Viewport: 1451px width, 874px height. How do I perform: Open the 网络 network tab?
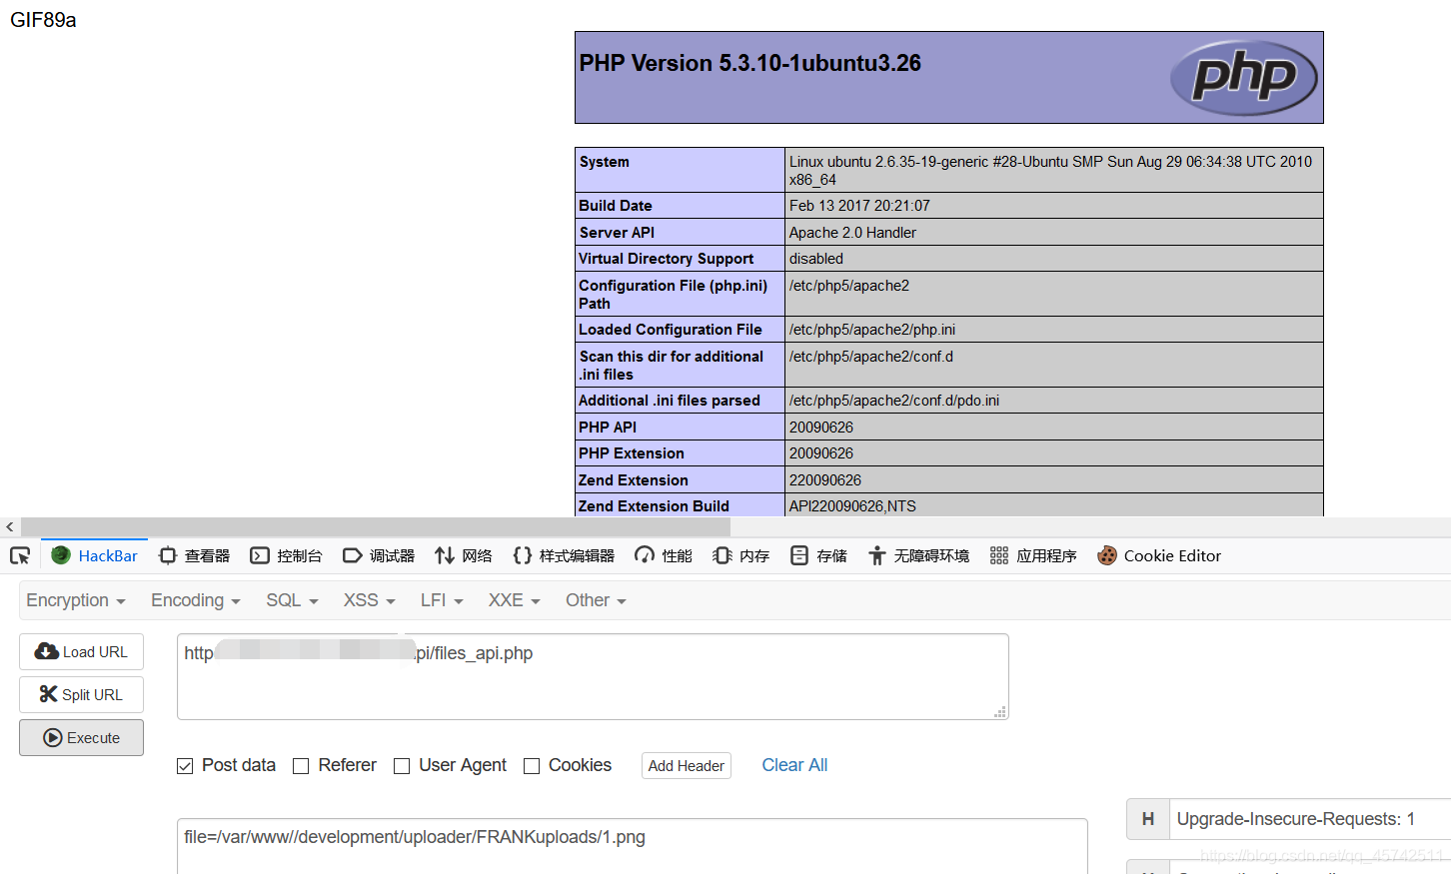coord(464,556)
